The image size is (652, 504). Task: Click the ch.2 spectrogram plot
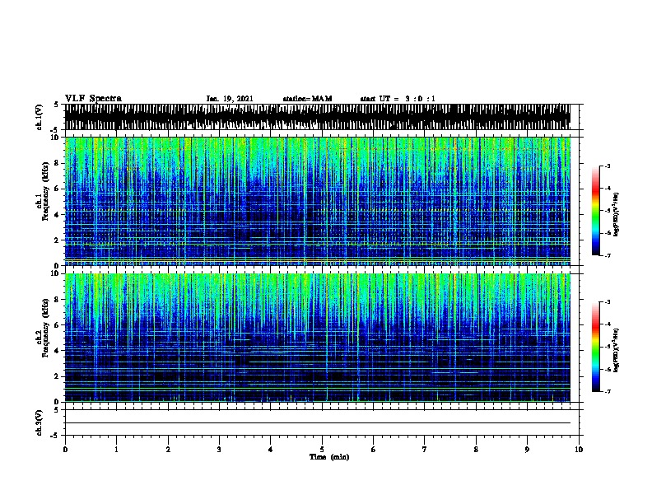pyautogui.click(x=318, y=338)
